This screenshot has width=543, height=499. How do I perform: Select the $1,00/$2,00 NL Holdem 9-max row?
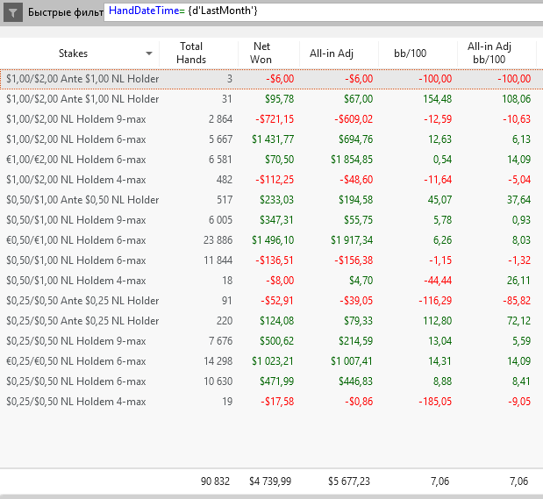76,118
